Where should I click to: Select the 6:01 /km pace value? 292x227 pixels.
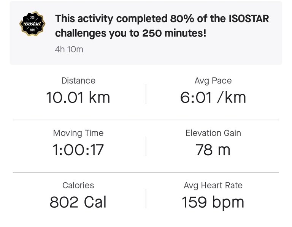213,98
